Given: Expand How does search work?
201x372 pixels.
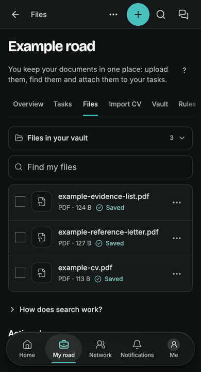Looking at the screenshot, I should [56, 309].
